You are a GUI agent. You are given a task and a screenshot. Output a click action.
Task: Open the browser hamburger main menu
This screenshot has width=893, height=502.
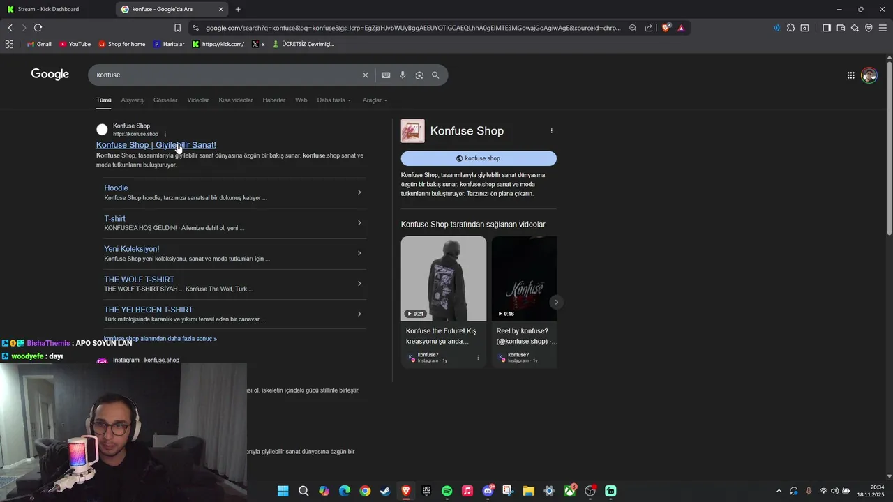click(x=883, y=28)
